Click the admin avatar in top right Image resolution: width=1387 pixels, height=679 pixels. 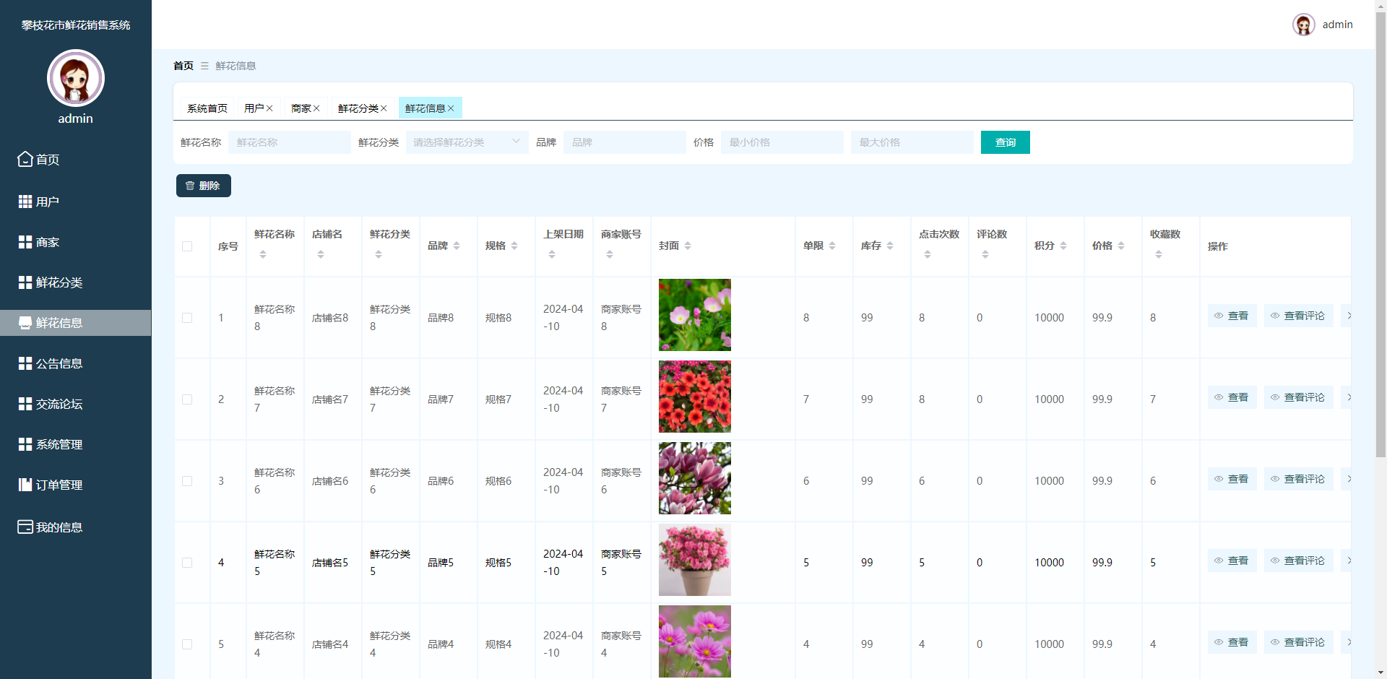[1304, 25]
